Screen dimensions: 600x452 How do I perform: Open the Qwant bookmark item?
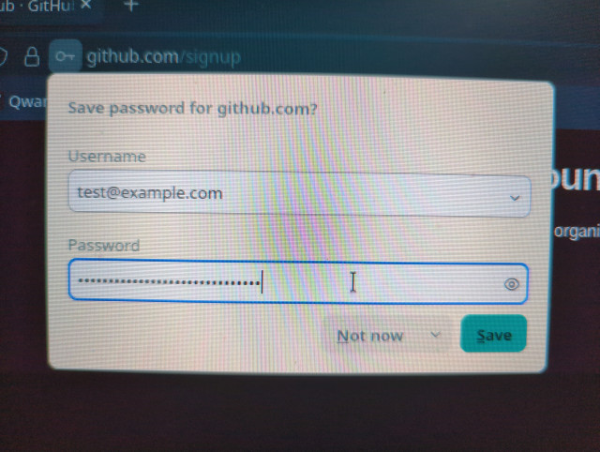(x=25, y=102)
